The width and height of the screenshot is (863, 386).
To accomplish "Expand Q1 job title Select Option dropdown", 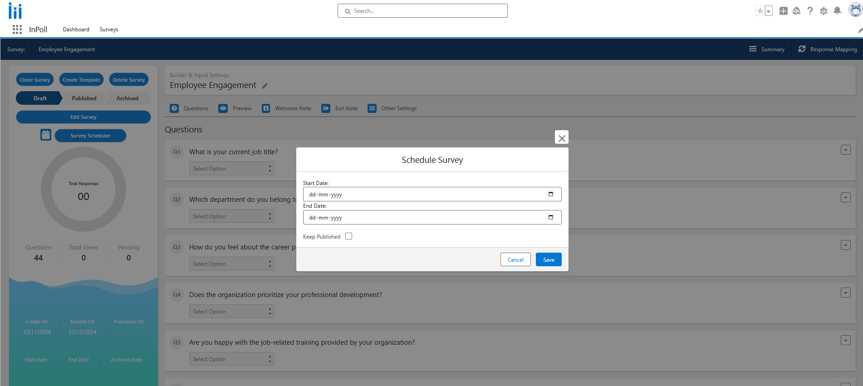I will tap(231, 169).
